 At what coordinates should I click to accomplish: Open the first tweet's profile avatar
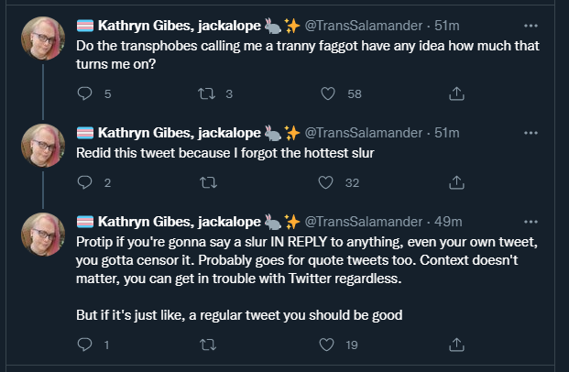coord(43,38)
